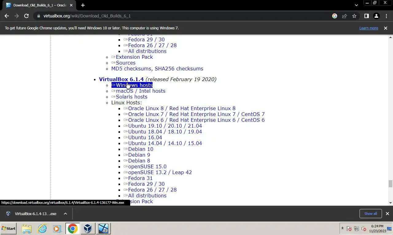Click the Google icon in address bar

pyautogui.click(x=335, y=16)
